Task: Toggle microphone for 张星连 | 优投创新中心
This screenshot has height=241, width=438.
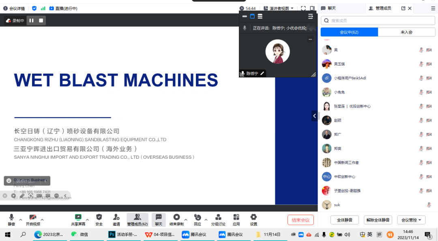Action: 421,106
